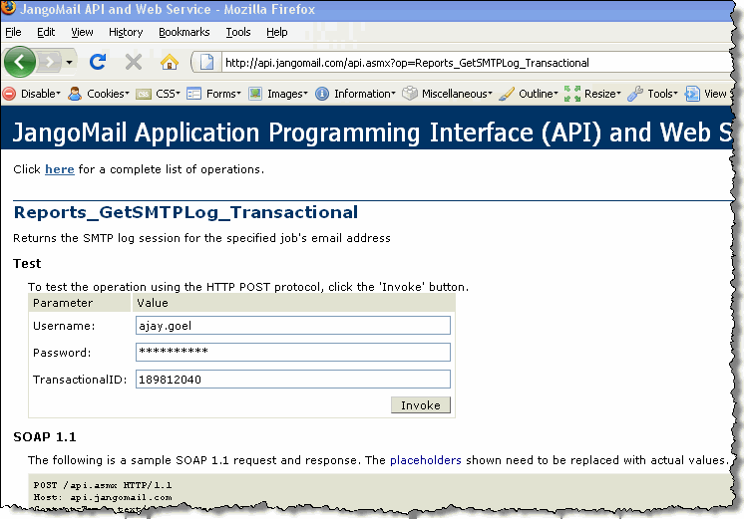Expand the Forms dropdown

click(x=238, y=93)
